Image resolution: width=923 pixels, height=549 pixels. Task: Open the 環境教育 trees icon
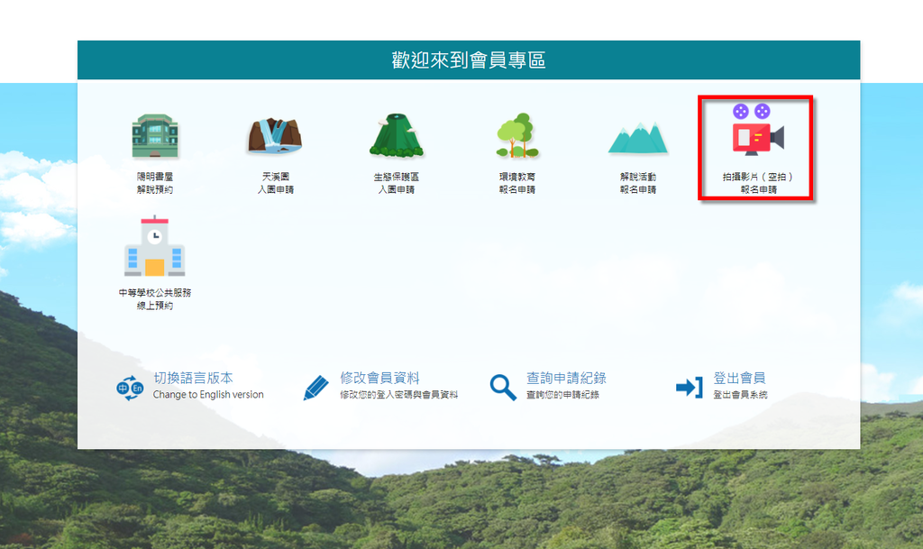[516, 136]
